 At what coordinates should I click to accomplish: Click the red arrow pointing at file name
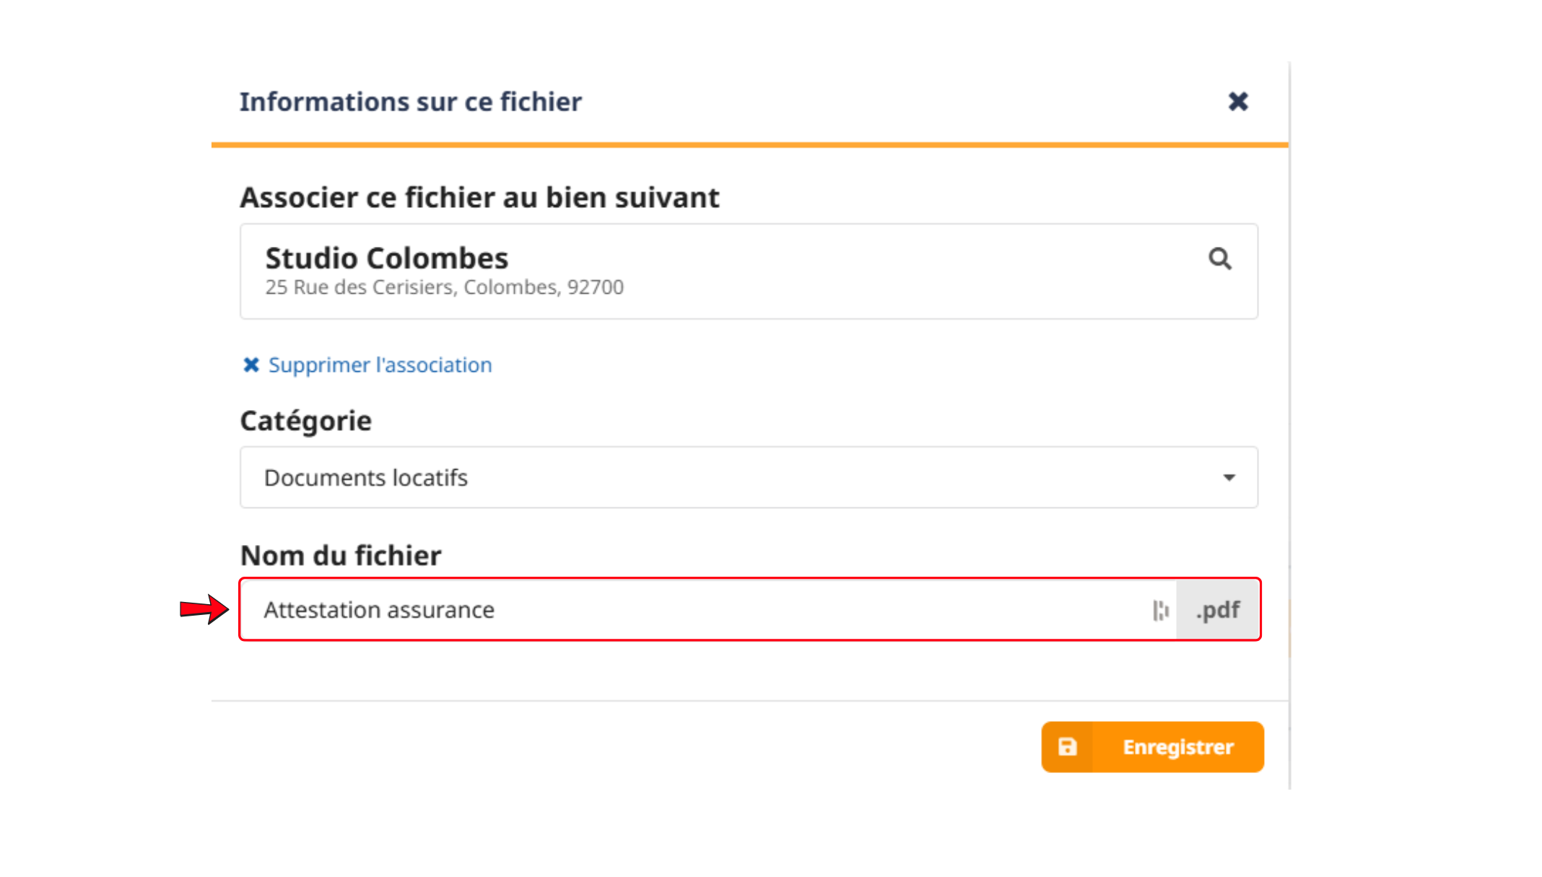[x=204, y=609]
